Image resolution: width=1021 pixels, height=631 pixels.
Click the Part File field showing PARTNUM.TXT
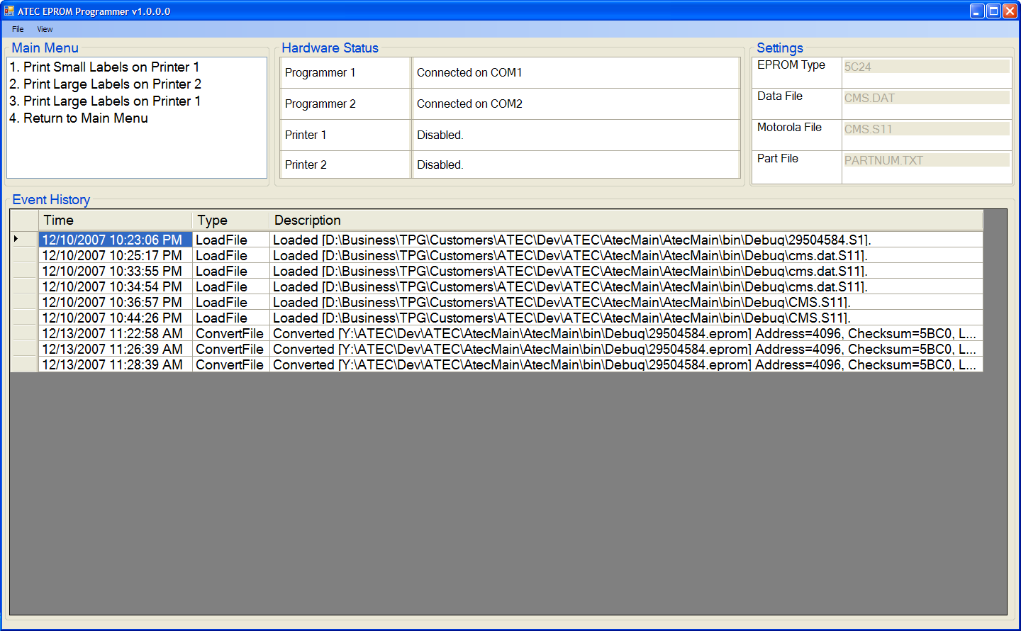926,160
